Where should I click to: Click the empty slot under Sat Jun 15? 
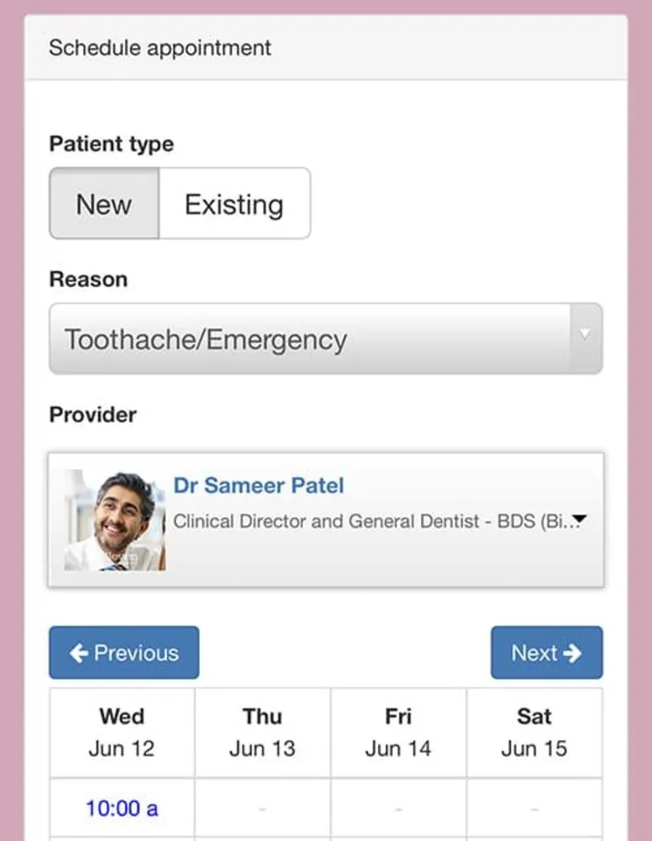534,808
